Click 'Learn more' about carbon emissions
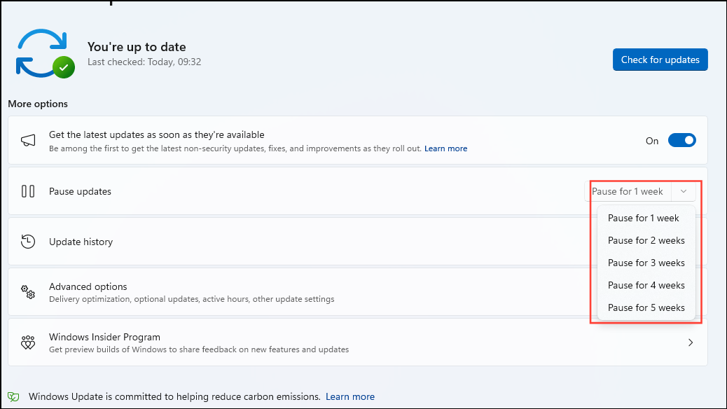 [x=350, y=396]
